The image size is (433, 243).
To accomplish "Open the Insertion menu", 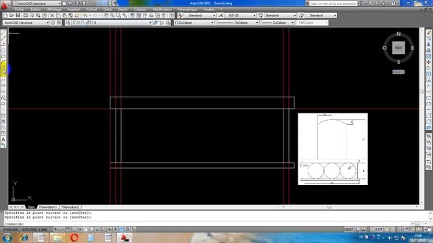I will pyautogui.click(x=74, y=9).
